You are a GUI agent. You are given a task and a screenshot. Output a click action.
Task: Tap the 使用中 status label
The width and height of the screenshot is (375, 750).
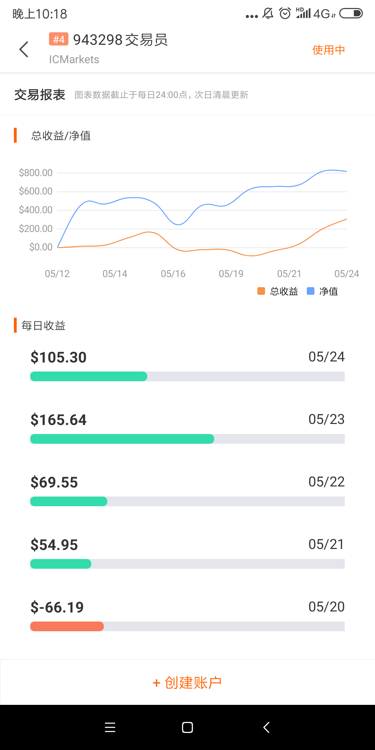click(x=328, y=50)
